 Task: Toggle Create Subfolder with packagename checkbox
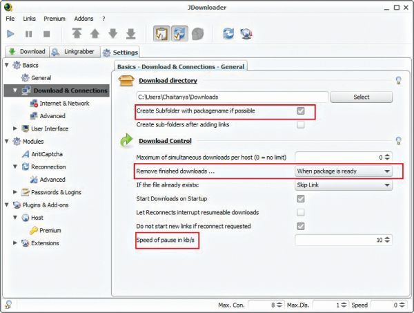click(x=301, y=111)
